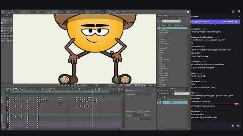Open the emoji picker in Discord message box
Screen dimensions: 243x136
click(233, 126)
